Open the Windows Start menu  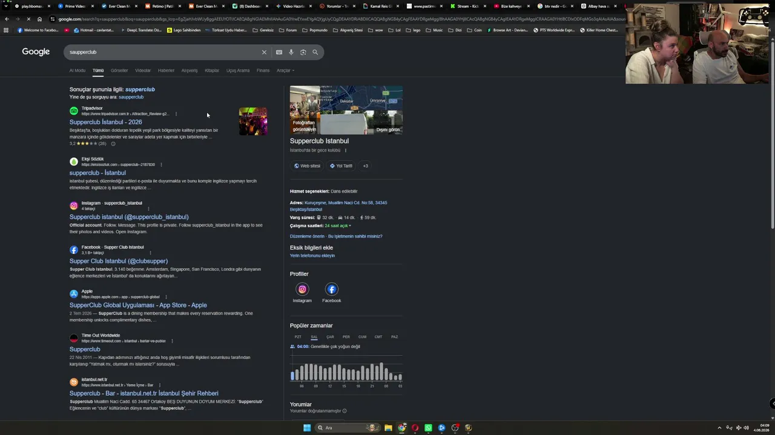[x=307, y=428]
